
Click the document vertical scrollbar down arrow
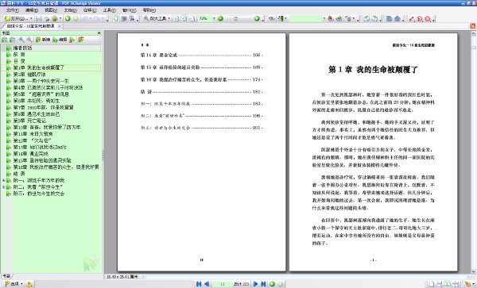pyautogui.click(x=473, y=271)
